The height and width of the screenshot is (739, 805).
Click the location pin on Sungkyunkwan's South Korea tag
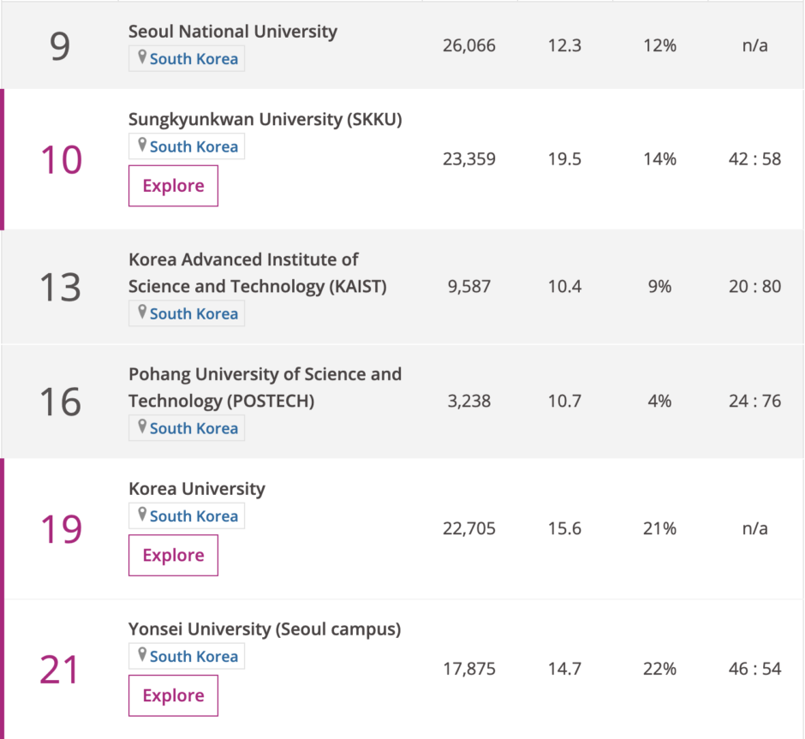tap(143, 146)
